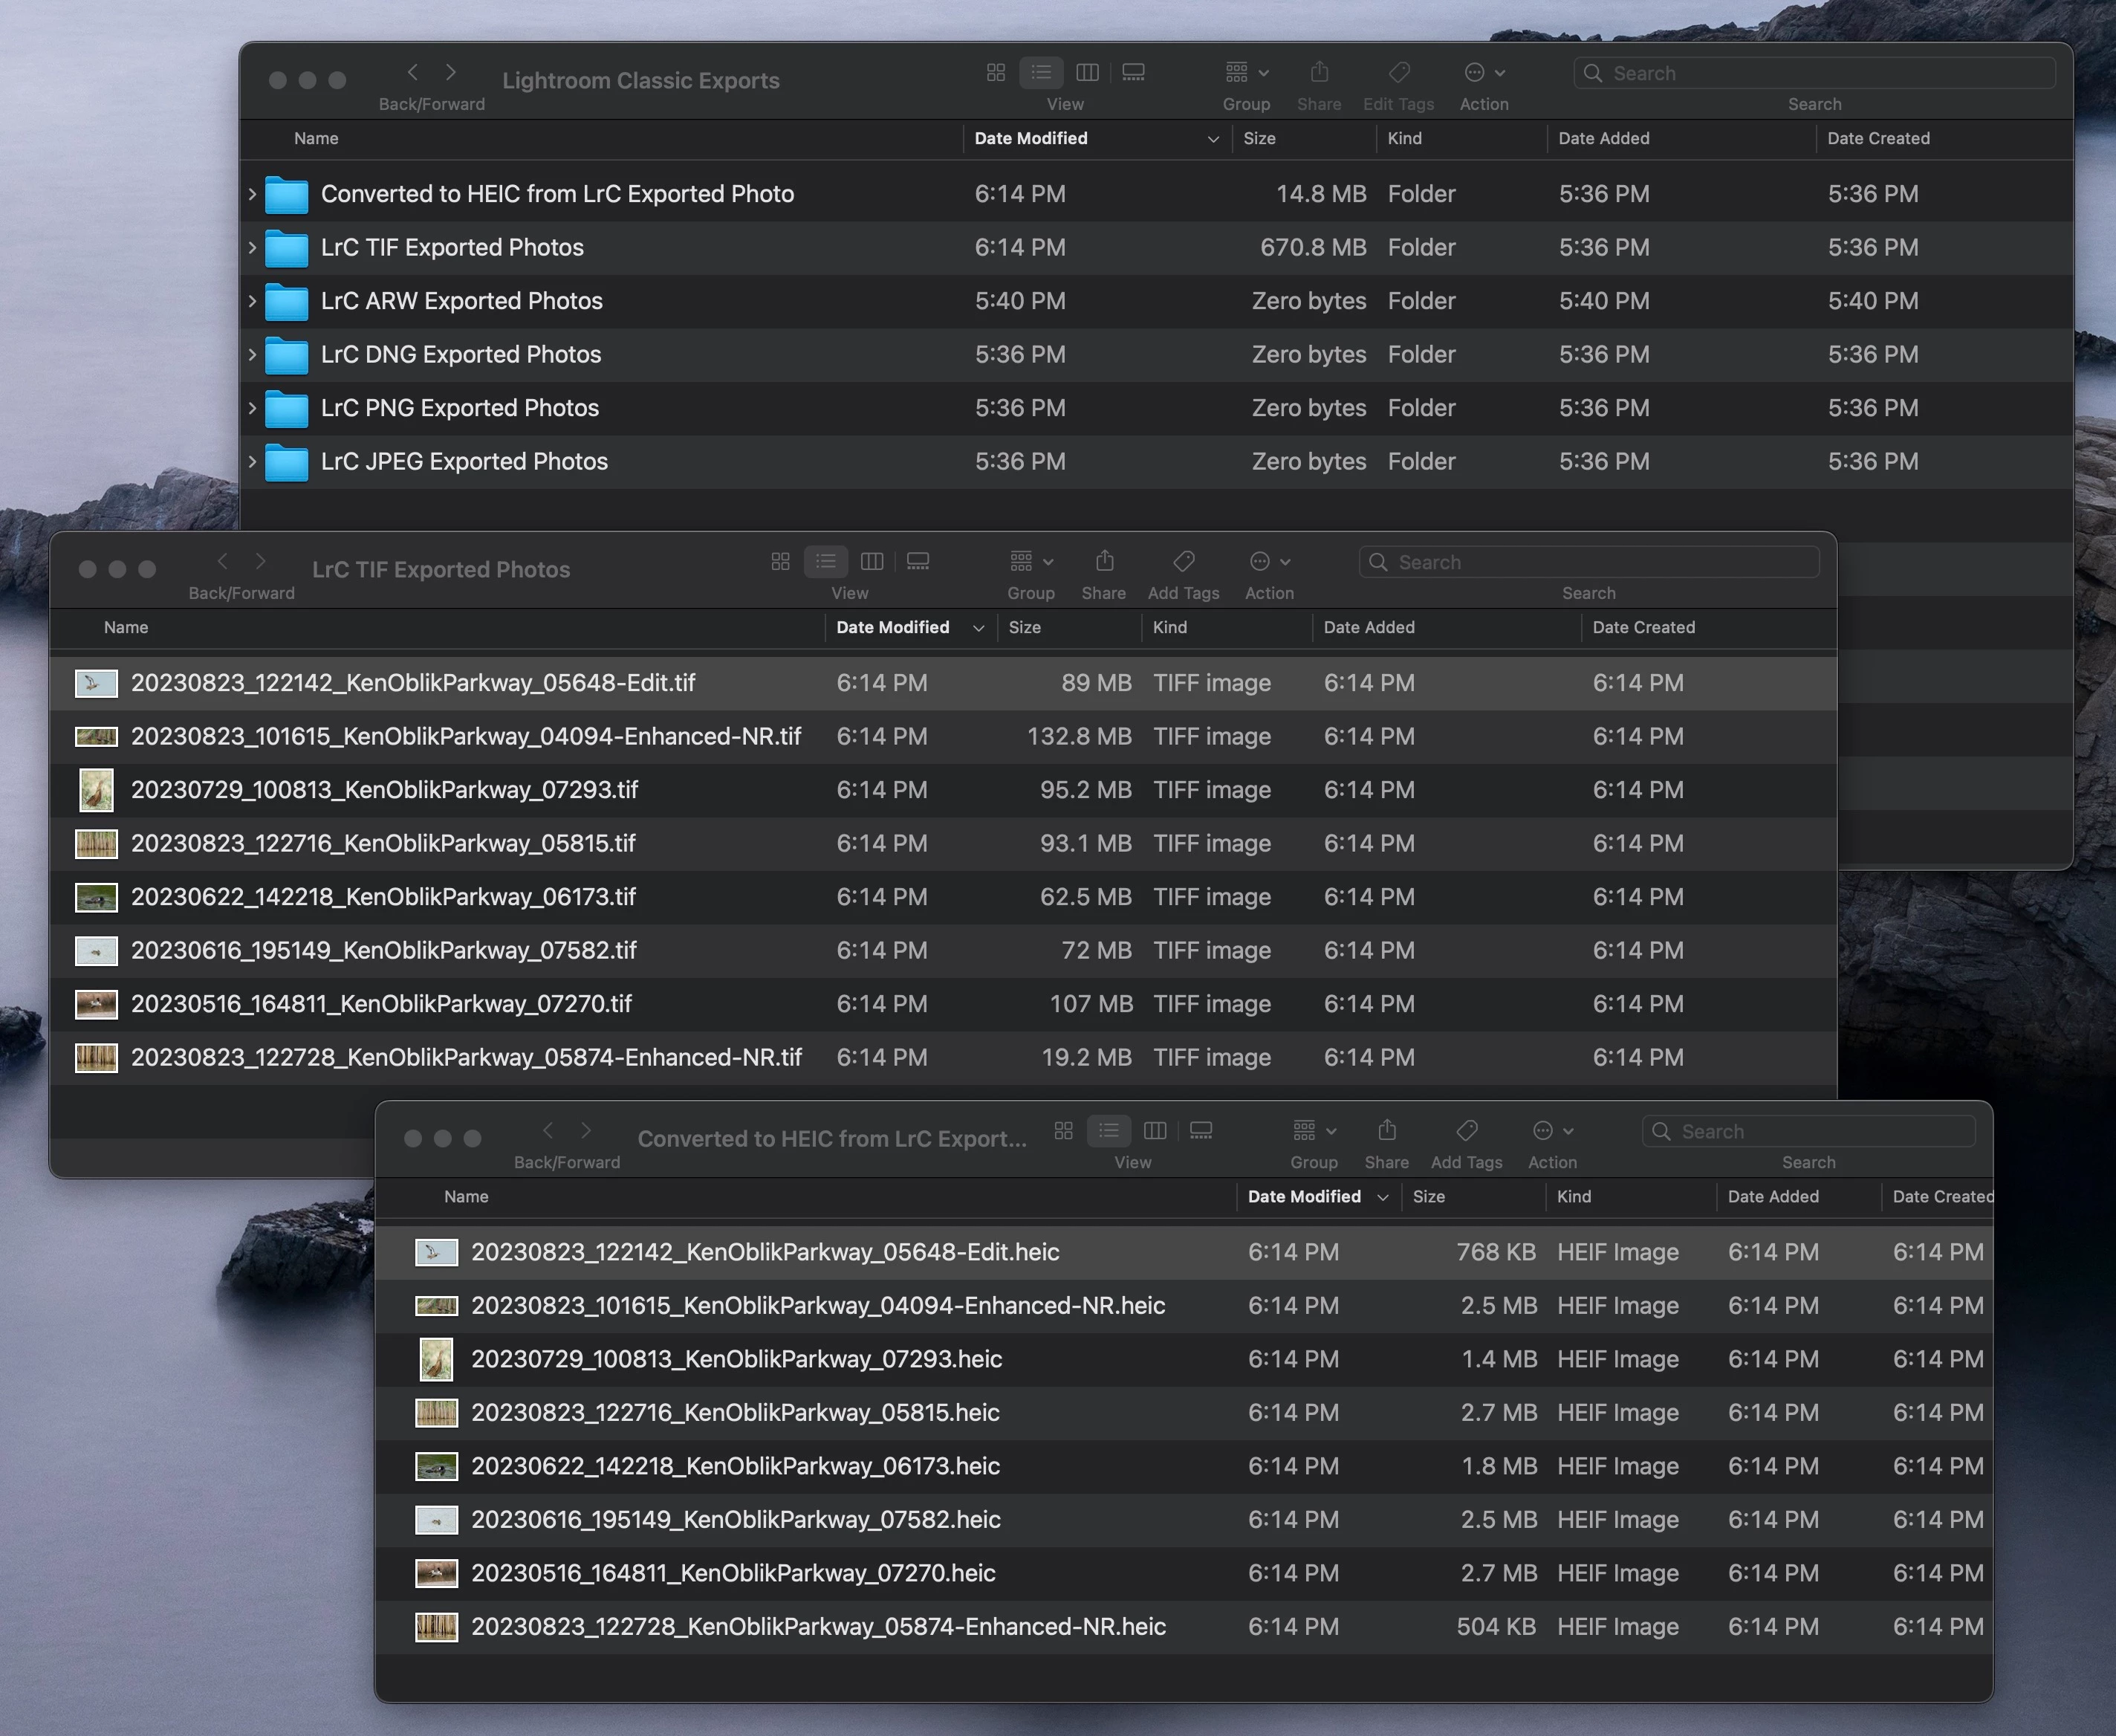Toggle list view in LrC TIF Exported Photos window

[x=825, y=561]
